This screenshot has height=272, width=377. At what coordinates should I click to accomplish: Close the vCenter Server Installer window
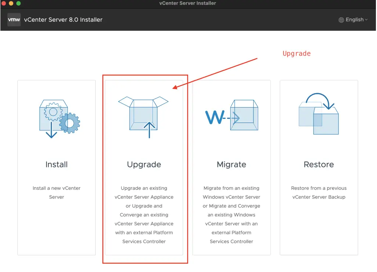[4, 3]
